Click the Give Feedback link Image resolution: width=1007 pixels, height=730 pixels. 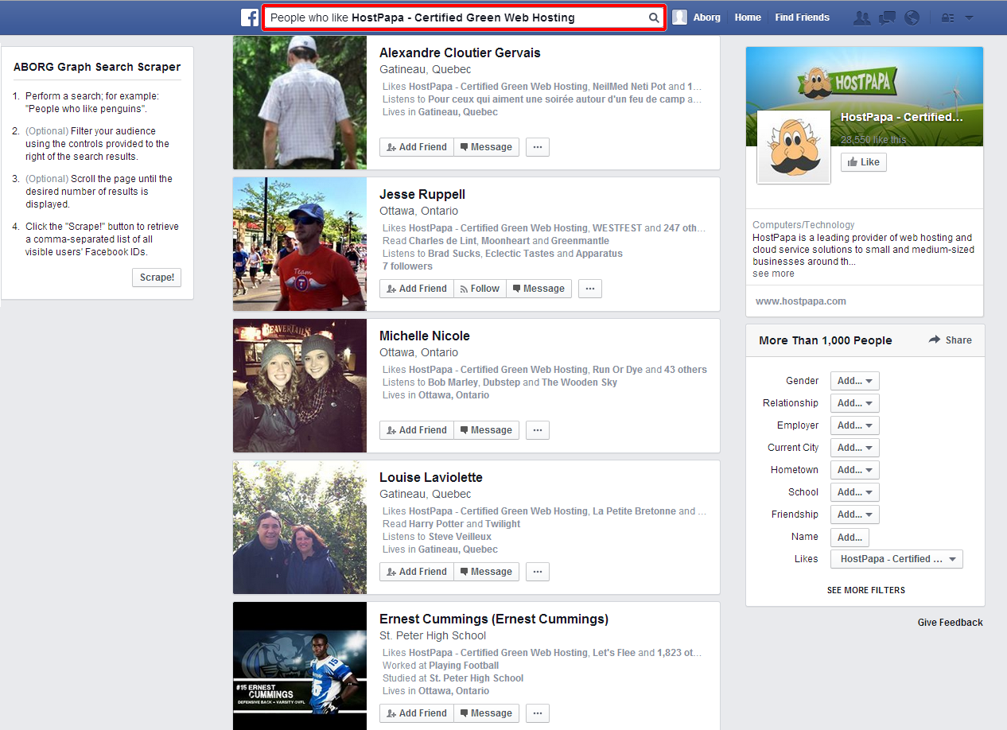pos(951,623)
